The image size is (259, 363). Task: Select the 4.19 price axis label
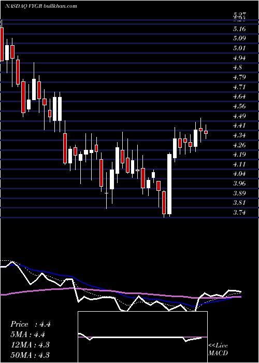click(x=239, y=155)
